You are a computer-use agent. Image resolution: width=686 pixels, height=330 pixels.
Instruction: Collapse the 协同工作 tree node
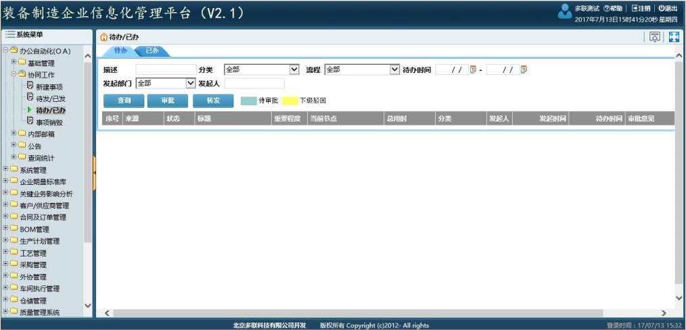pos(14,74)
